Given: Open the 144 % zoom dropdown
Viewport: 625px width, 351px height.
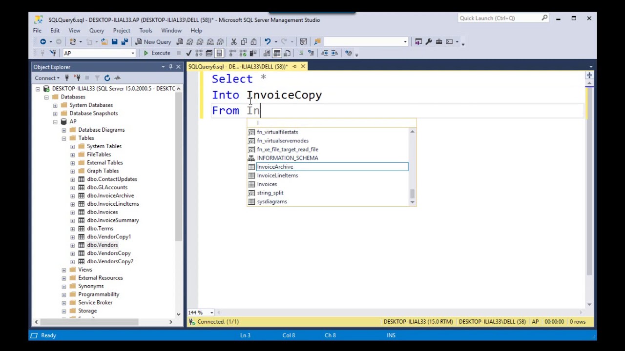Looking at the screenshot, I should [211, 312].
